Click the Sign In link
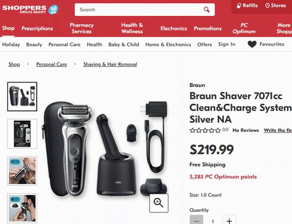 [x=227, y=44]
